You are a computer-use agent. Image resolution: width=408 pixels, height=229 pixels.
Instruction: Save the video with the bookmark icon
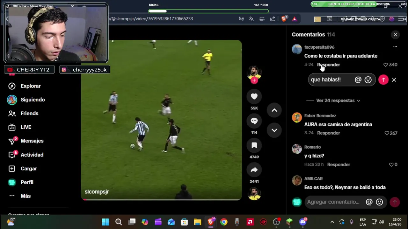coord(254,145)
